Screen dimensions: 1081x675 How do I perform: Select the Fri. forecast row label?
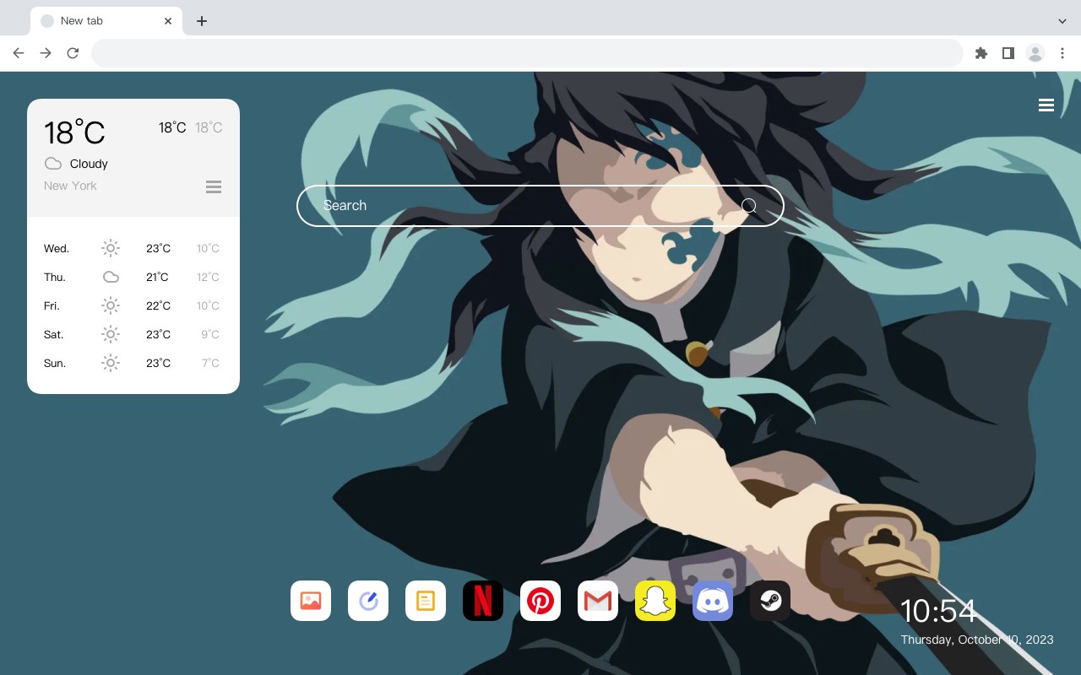pyautogui.click(x=52, y=305)
